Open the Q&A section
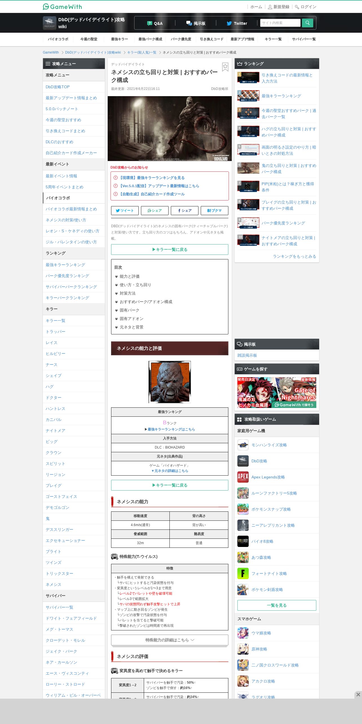This screenshot has height=724, width=362. click(155, 23)
